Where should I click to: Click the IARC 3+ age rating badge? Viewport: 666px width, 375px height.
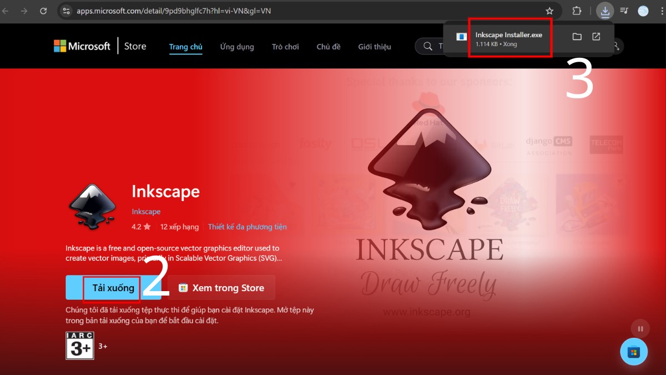click(79, 344)
